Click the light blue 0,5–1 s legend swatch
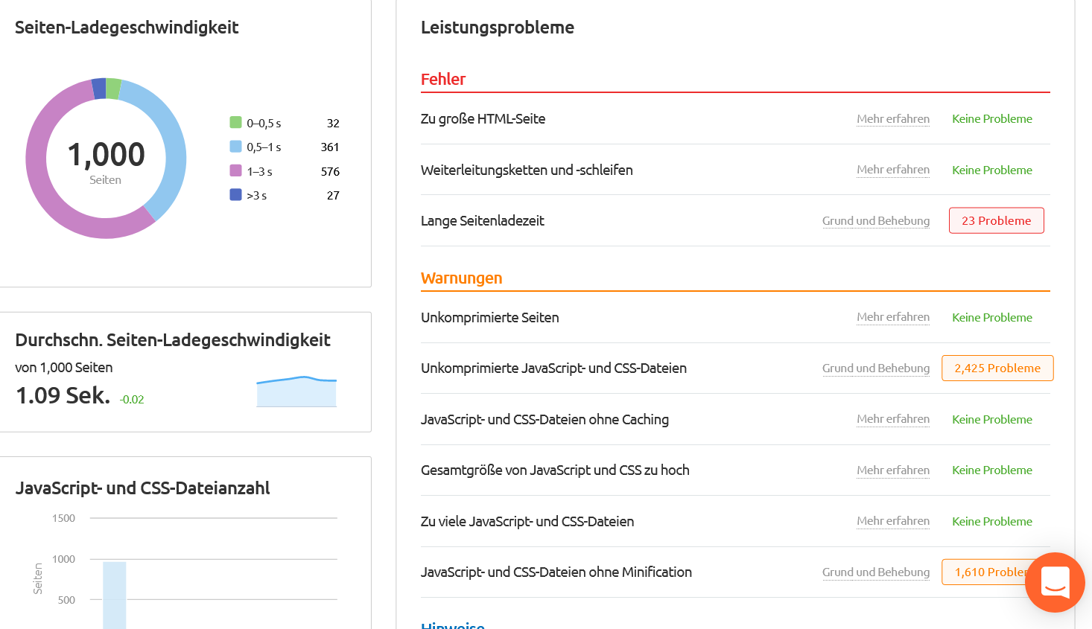The height and width of the screenshot is (629, 1092). (235, 147)
